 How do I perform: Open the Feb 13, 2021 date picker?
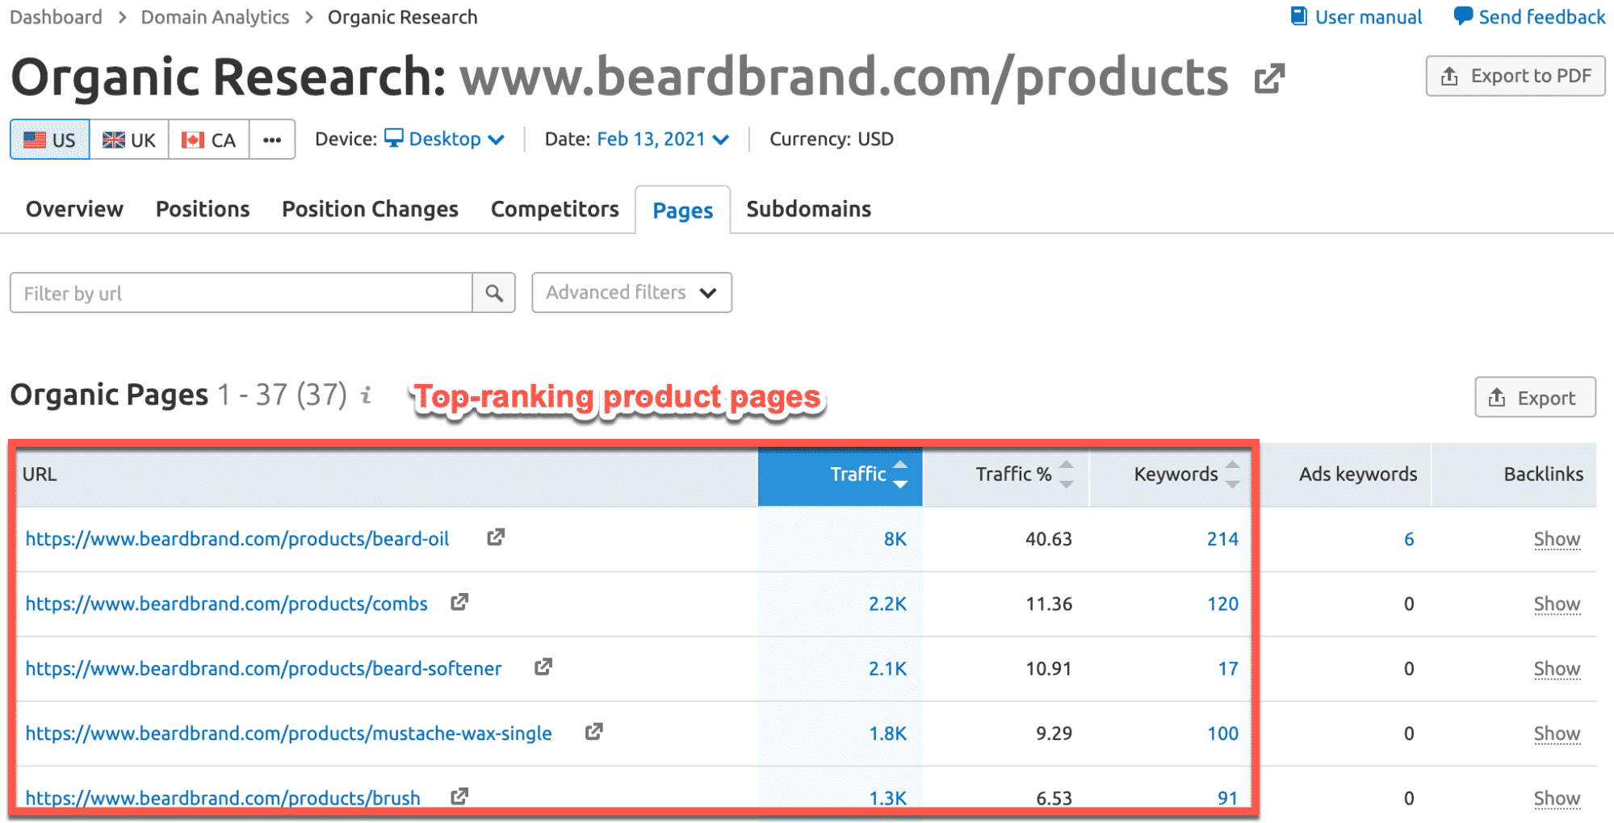click(662, 139)
